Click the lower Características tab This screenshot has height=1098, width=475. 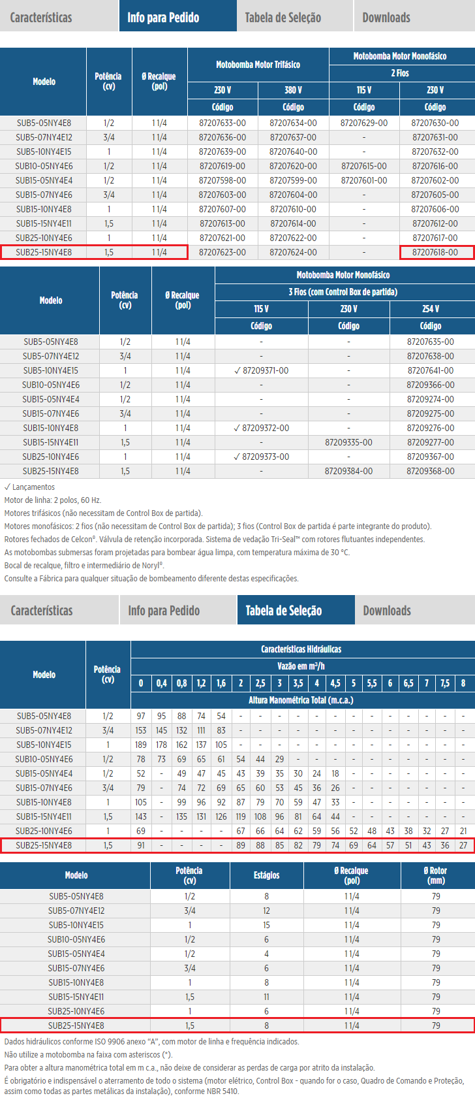pyautogui.click(x=42, y=611)
